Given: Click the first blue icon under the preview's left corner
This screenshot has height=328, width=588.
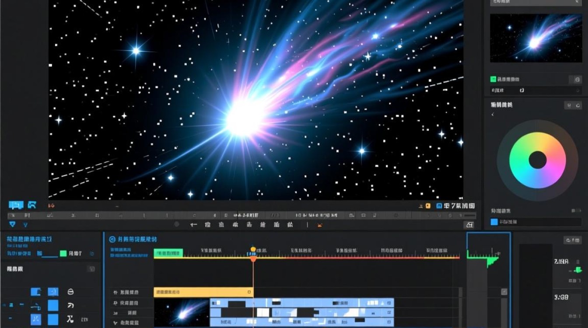Looking at the screenshot, I should (16, 205).
